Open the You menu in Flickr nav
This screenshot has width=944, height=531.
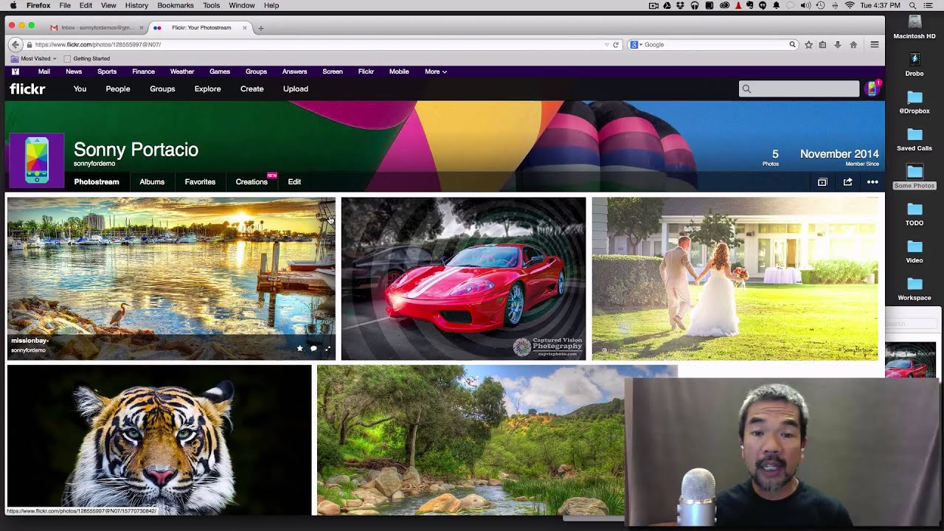[x=80, y=89]
